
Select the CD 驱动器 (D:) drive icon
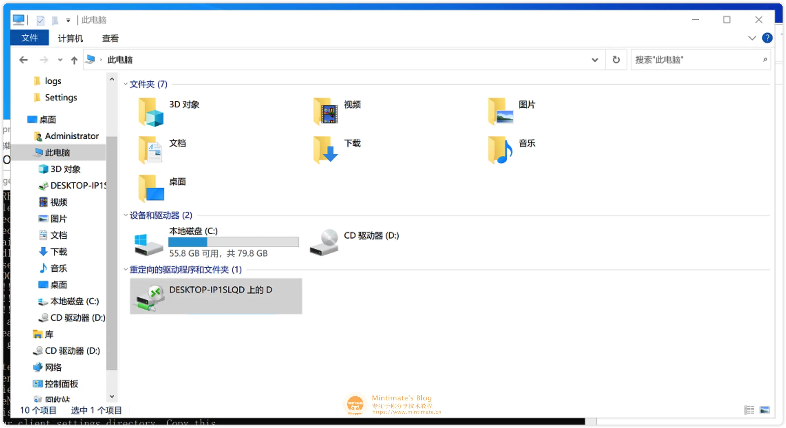point(324,243)
